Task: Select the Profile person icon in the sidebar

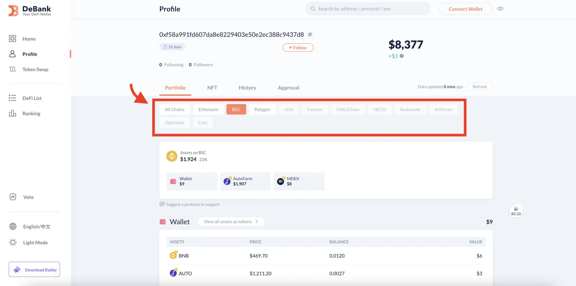Action: point(13,54)
